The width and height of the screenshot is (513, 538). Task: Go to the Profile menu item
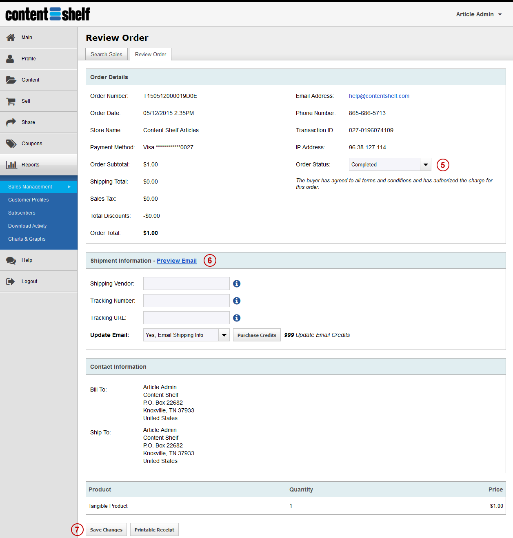[39, 59]
